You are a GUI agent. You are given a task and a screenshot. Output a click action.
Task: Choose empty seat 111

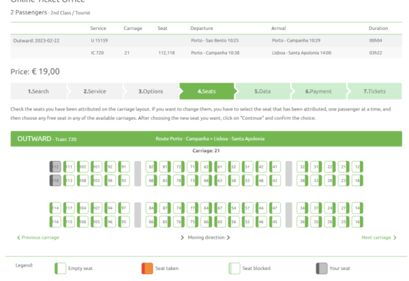[x=69, y=166]
